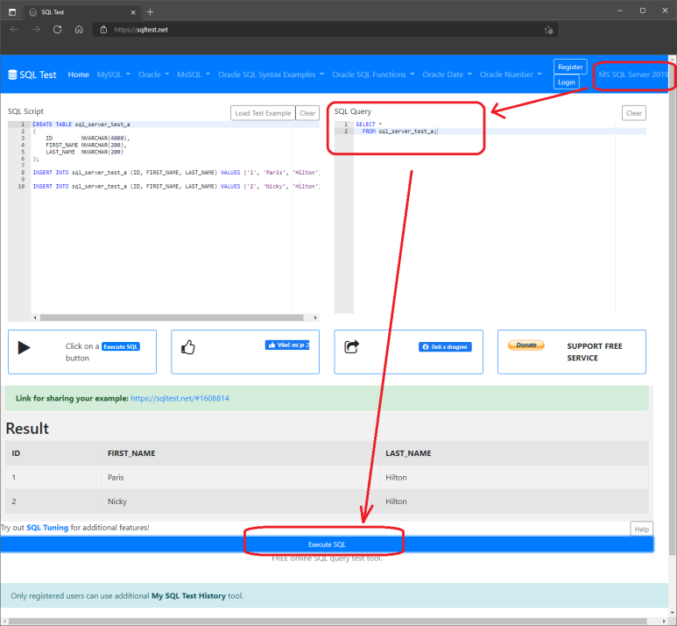Open My SQL Test History link
Viewport: 677px width, 626px height.
188,595
